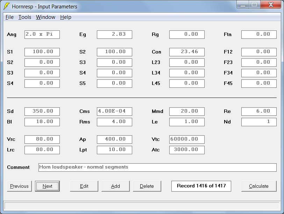Select the Cms field showing 4.00E-04
Screen dimensions: 284x214
[114, 112]
